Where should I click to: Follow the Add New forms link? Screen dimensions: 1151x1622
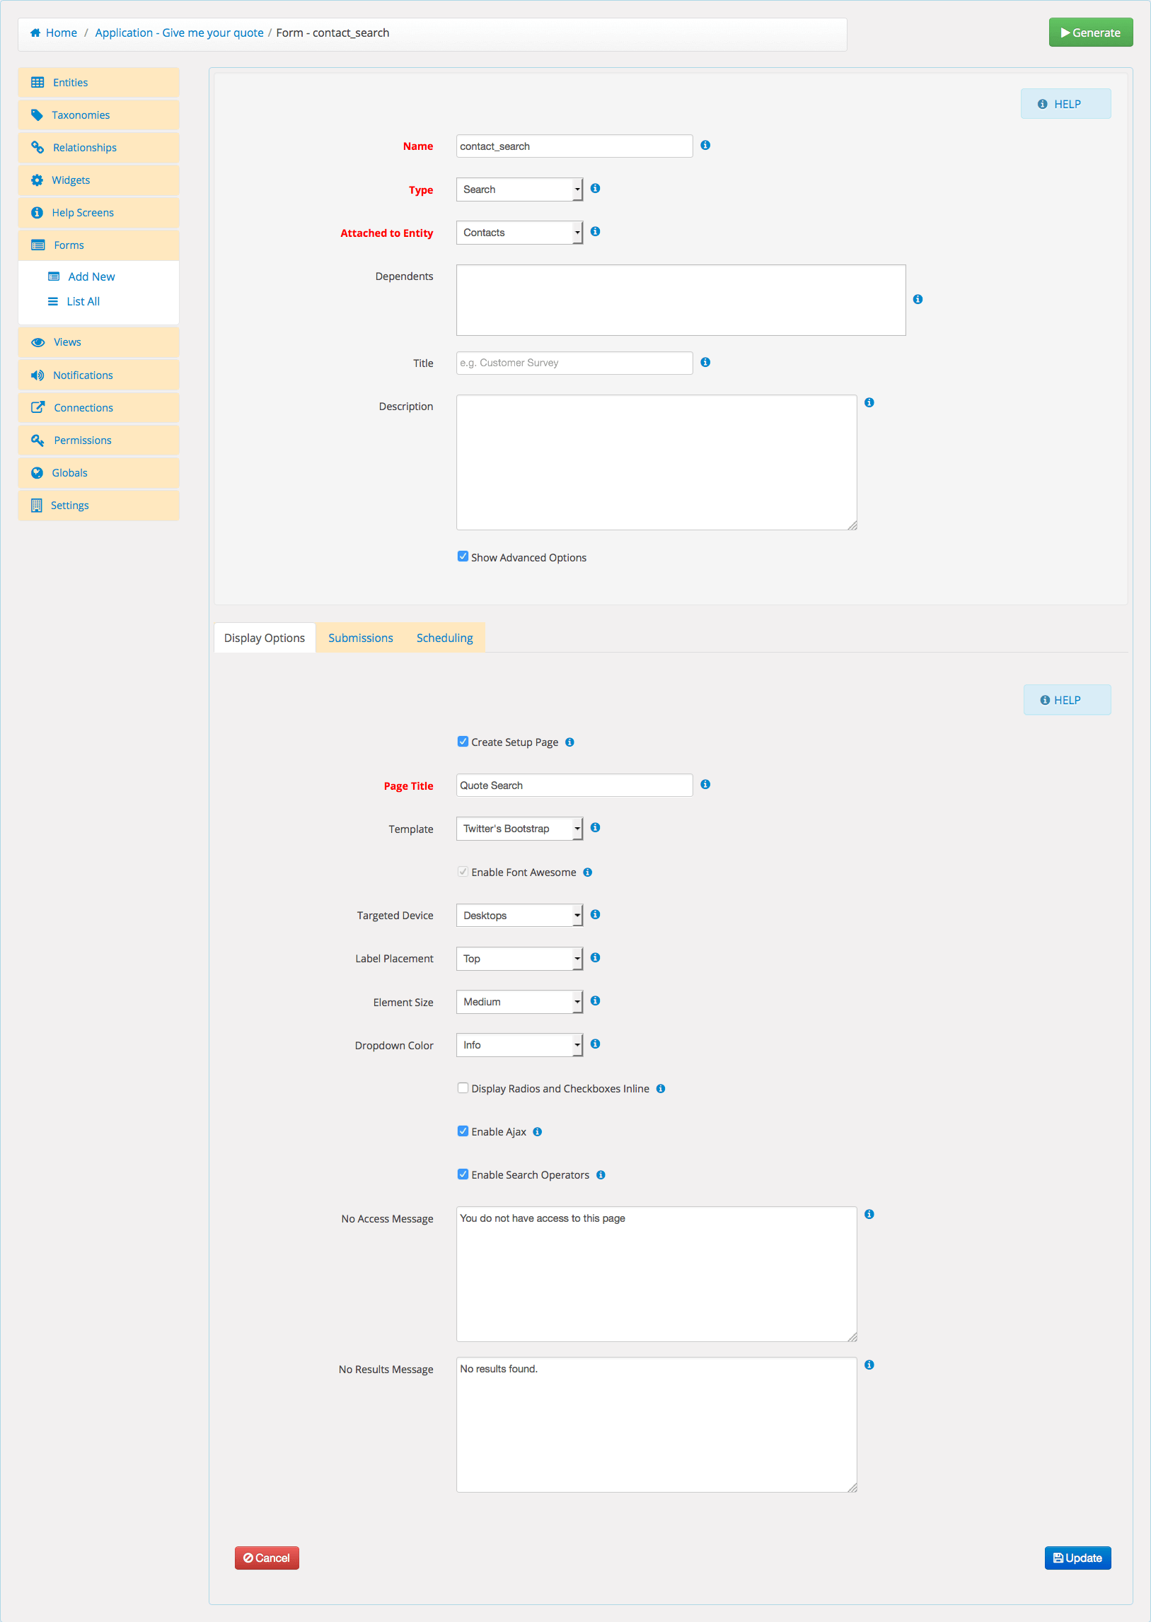91,276
